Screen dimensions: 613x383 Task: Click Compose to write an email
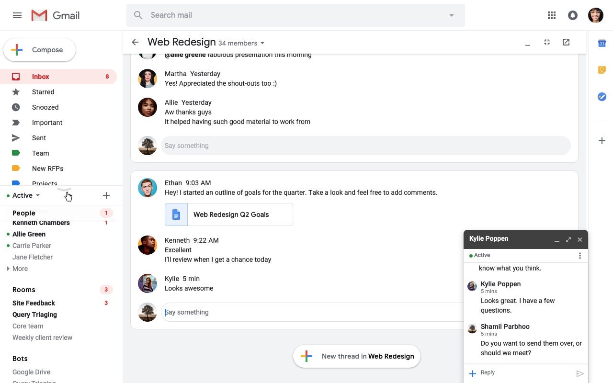tap(39, 49)
